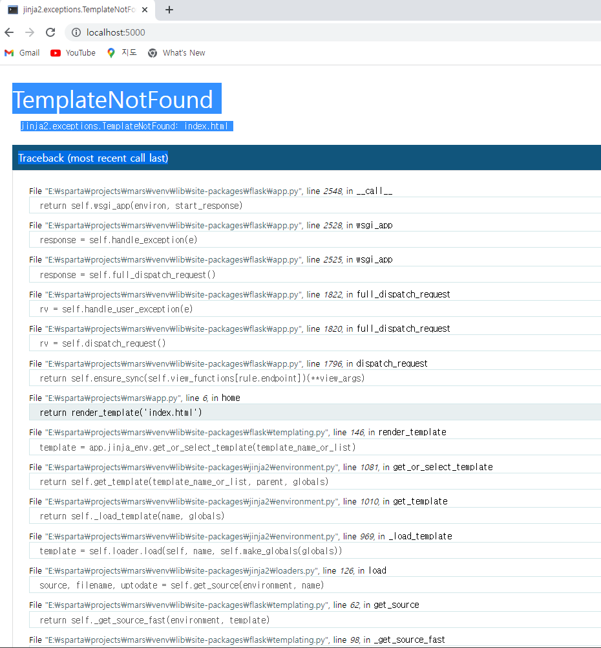
Task: Click the terminal favicon on the tab
Action: [x=13, y=10]
